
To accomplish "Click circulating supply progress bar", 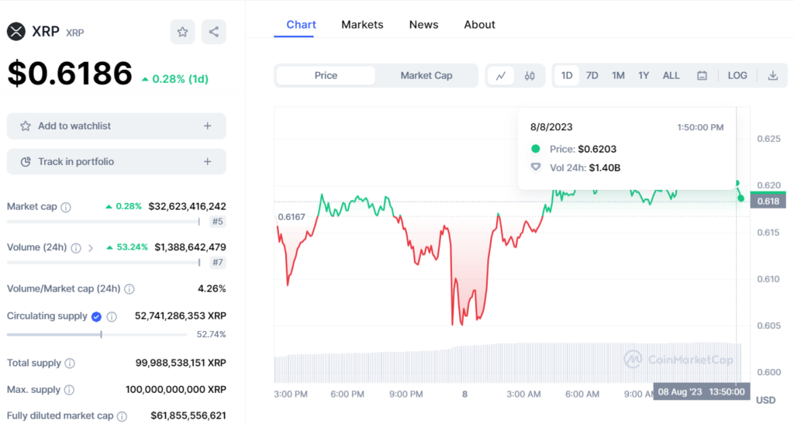I will coord(97,335).
